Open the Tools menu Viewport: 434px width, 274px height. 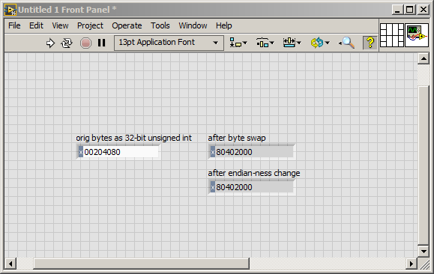click(x=160, y=25)
